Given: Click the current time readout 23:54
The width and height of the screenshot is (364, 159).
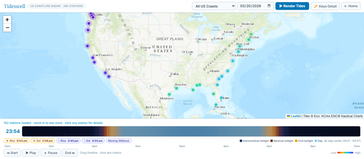Looking at the screenshot, I should coord(13,131).
